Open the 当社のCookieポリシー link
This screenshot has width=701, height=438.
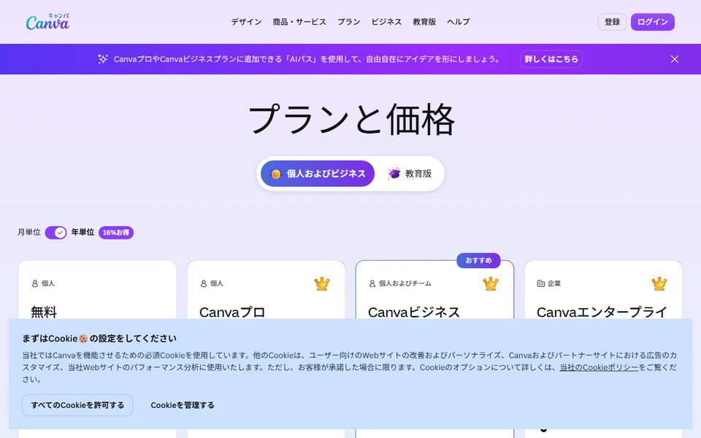coord(599,367)
